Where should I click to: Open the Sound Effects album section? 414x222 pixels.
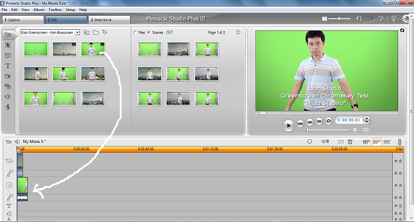8,97
